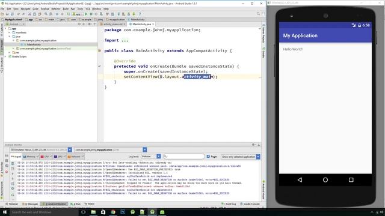The width and height of the screenshot is (385, 216).
Task: Collapse the app module tree node
Action: pos(5,29)
